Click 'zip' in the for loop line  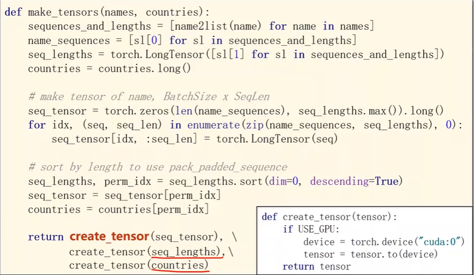point(254,125)
